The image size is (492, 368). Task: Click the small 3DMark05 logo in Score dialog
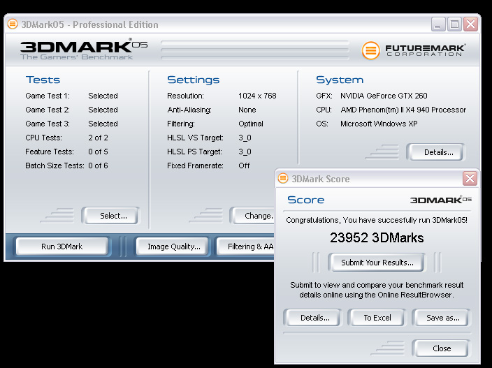[x=441, y=200]
